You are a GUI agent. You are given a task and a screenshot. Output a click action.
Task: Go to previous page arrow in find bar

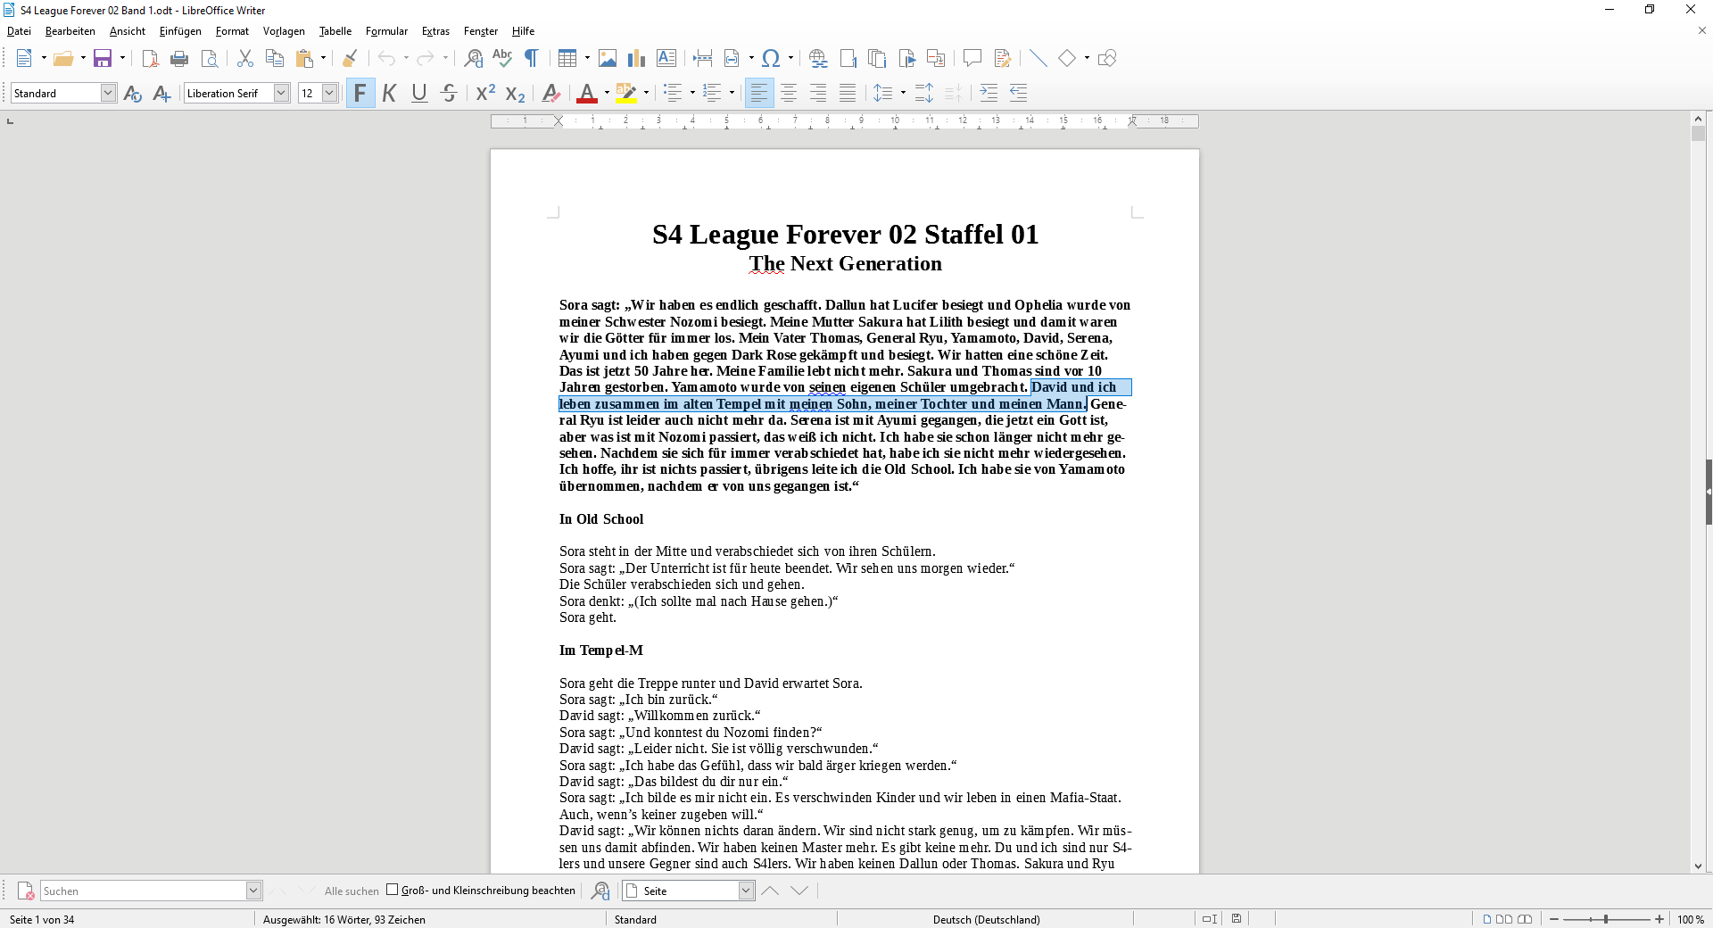point(770,891)
